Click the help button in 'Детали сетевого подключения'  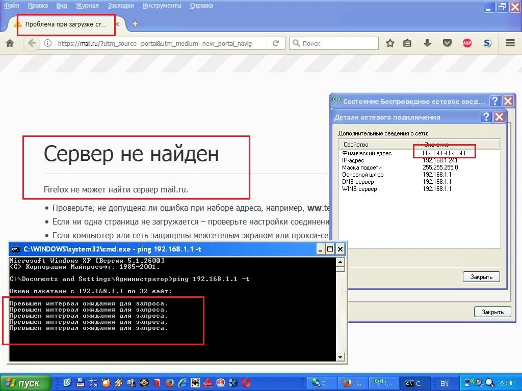tap(486, 117)
